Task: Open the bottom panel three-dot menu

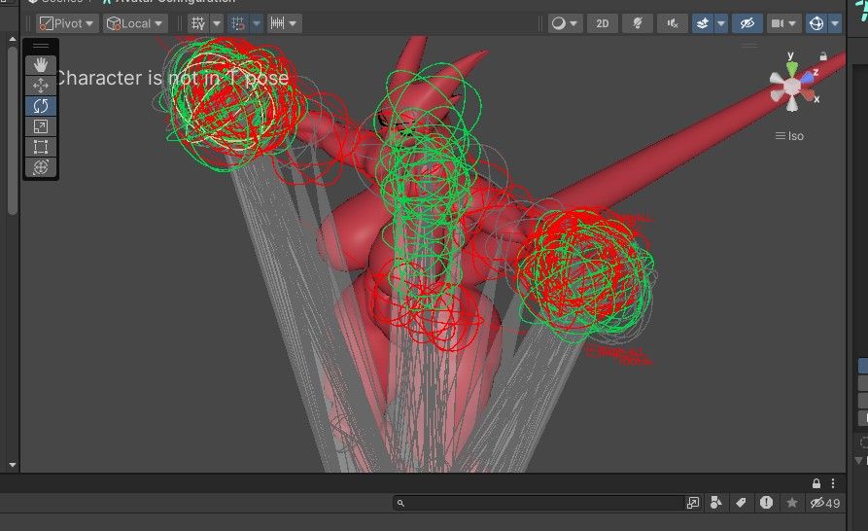Action: (833, 483)
